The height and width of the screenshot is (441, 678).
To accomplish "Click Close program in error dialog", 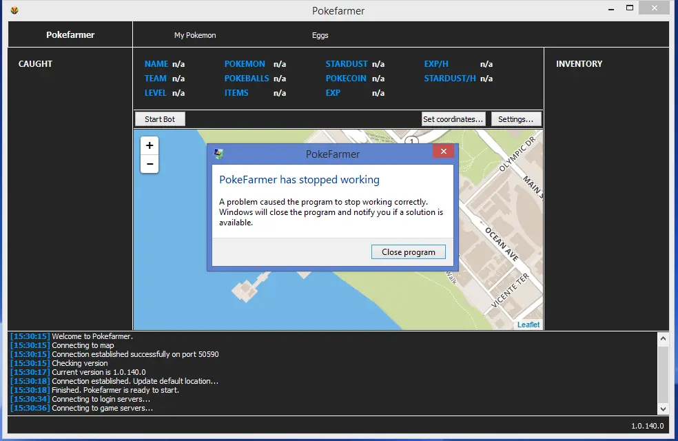I will (408, 252).
